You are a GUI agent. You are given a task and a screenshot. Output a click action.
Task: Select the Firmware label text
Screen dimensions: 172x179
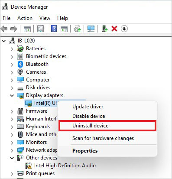(x=37, y=111)
